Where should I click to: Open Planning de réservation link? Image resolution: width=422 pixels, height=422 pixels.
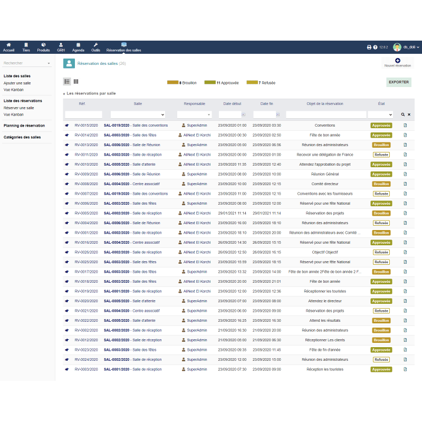(x=24, y=126)
